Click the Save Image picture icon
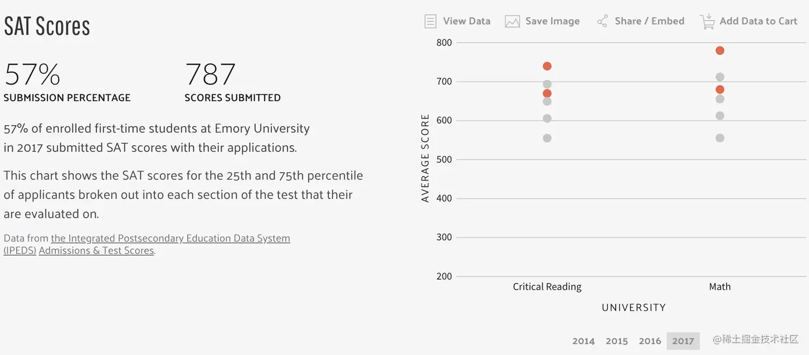 point(513,21)
